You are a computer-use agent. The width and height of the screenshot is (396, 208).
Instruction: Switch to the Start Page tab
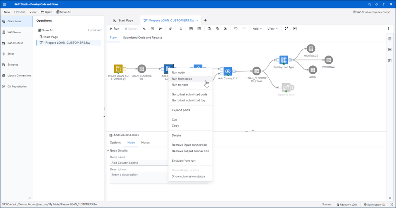tap(123, 21)
